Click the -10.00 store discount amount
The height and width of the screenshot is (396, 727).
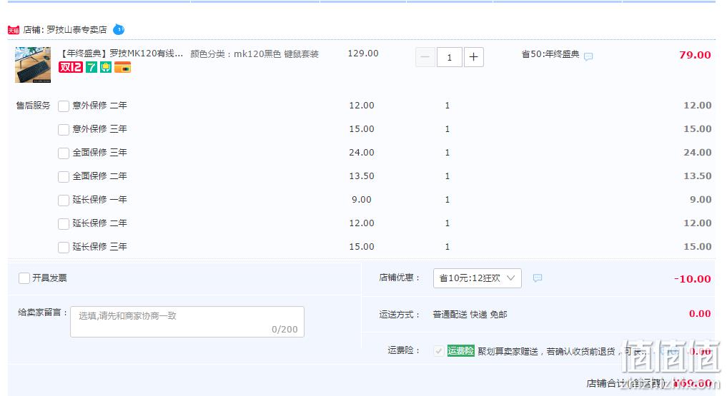pyautogui.click(x=692, y=278)
